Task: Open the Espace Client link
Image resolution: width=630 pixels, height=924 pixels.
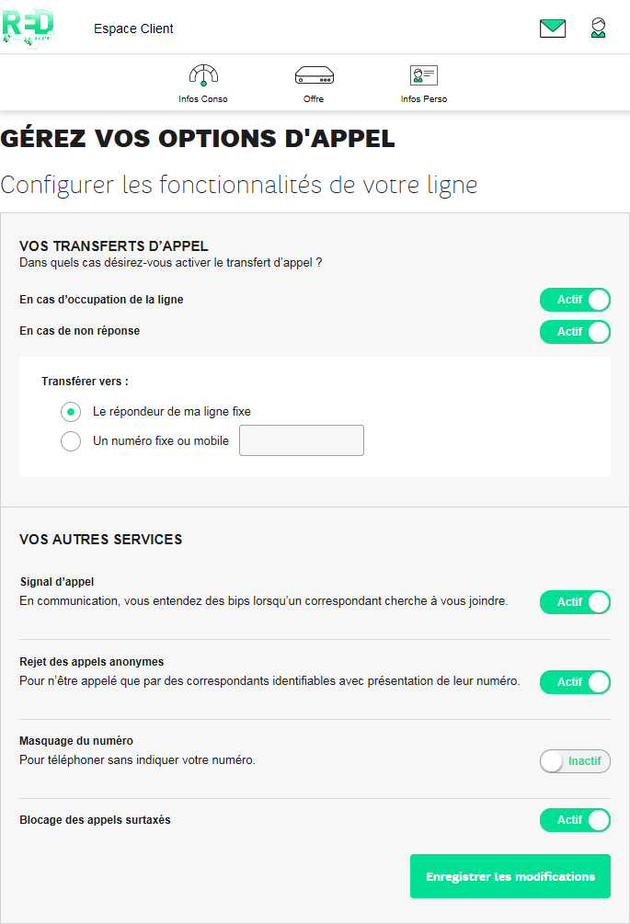Action: tap(133, 29)
